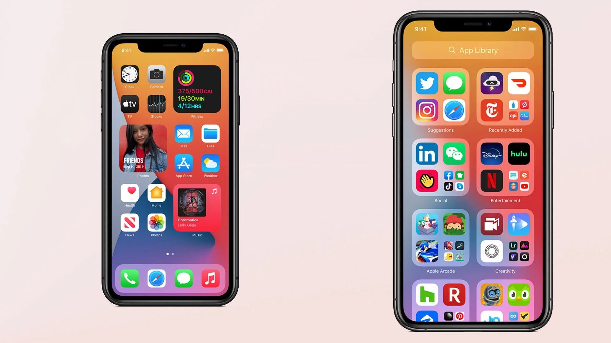This screenshot has height=343, width=611.
Task: Open Disney+ in Entertainment folder
Action: (491, 154)
